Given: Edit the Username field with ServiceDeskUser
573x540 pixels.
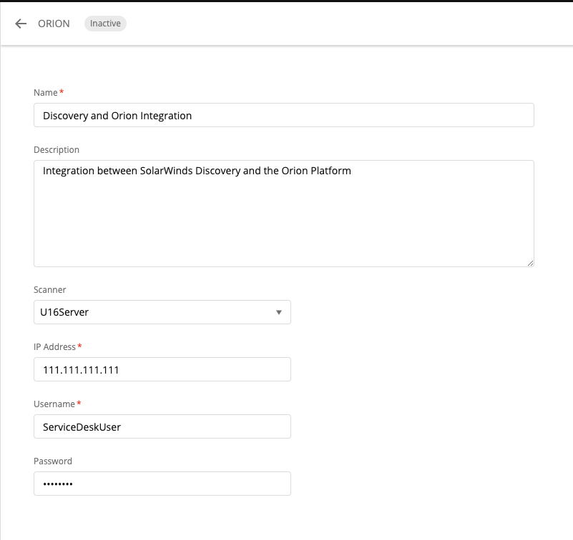Looking at the screenshot, I should tap(162, 426).
